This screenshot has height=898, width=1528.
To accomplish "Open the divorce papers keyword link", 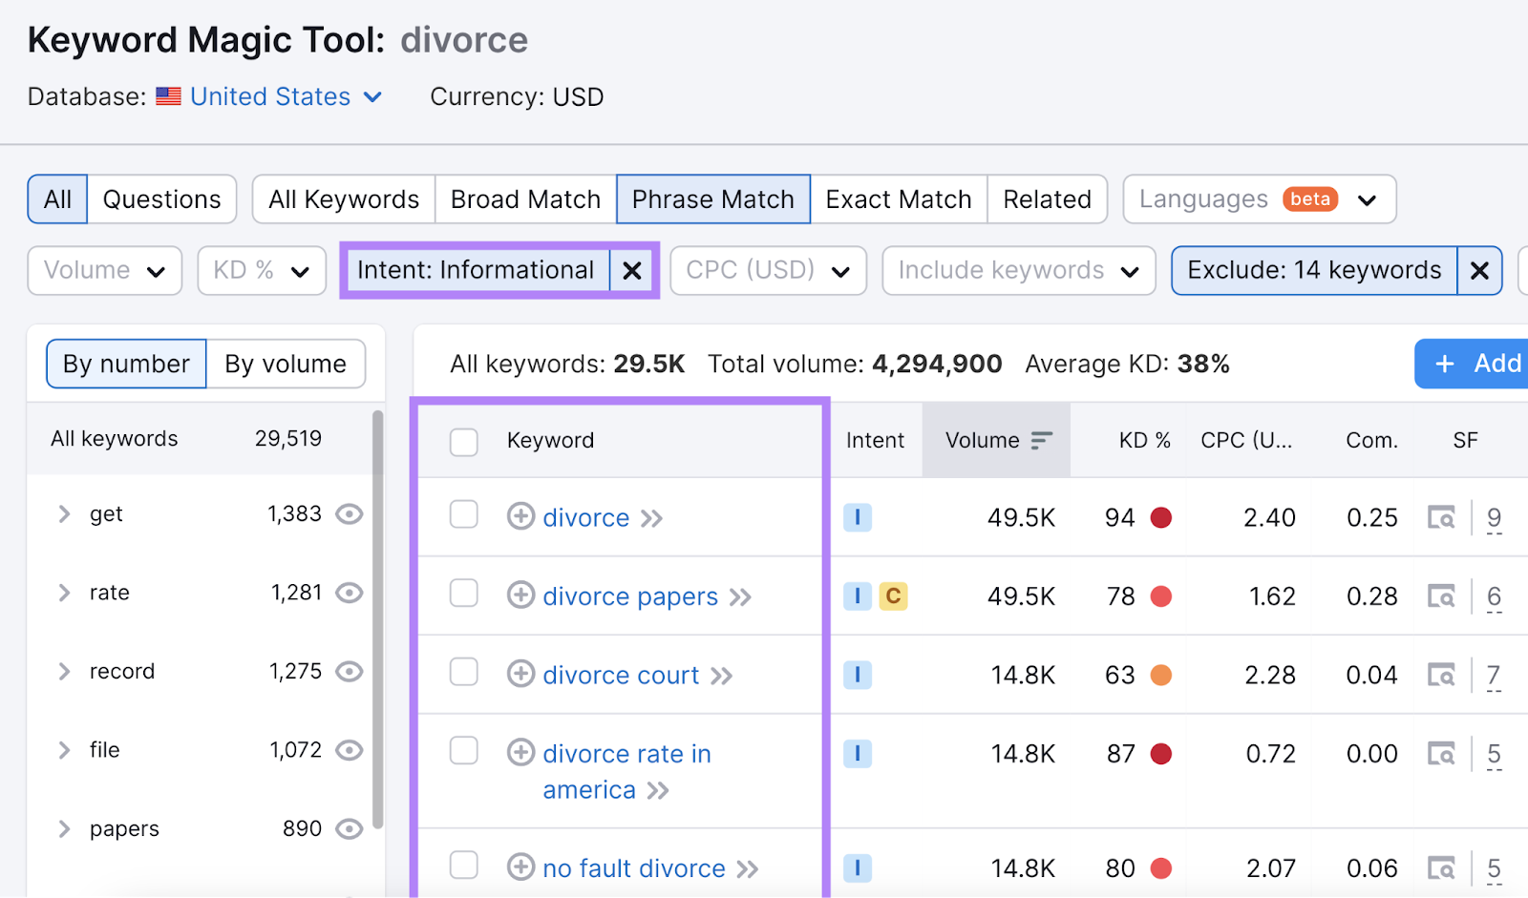I will [x=630, y=596].
